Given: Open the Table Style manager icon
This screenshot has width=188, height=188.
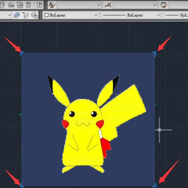Looking at the screenshot, I should [x=164, y=5].
